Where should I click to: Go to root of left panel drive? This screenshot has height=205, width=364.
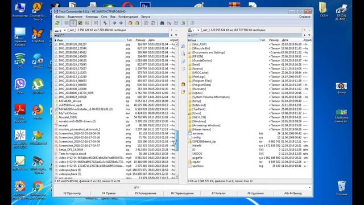172,30
